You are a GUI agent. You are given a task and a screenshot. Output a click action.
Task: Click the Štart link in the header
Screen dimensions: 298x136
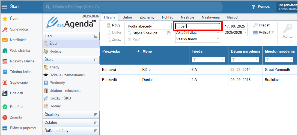(14, 7)
